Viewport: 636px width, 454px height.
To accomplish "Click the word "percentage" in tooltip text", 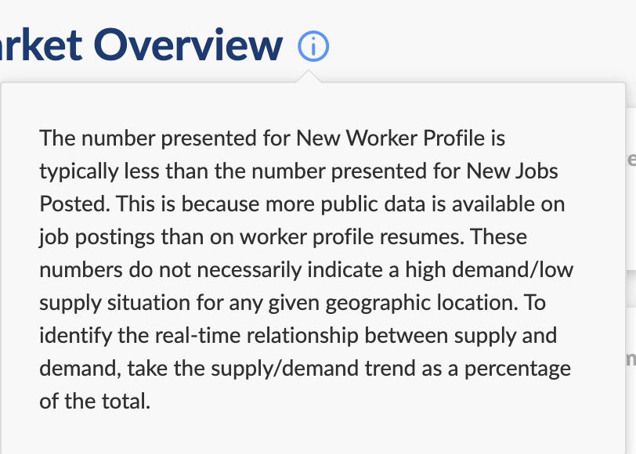I will click(x=518, y=369).
